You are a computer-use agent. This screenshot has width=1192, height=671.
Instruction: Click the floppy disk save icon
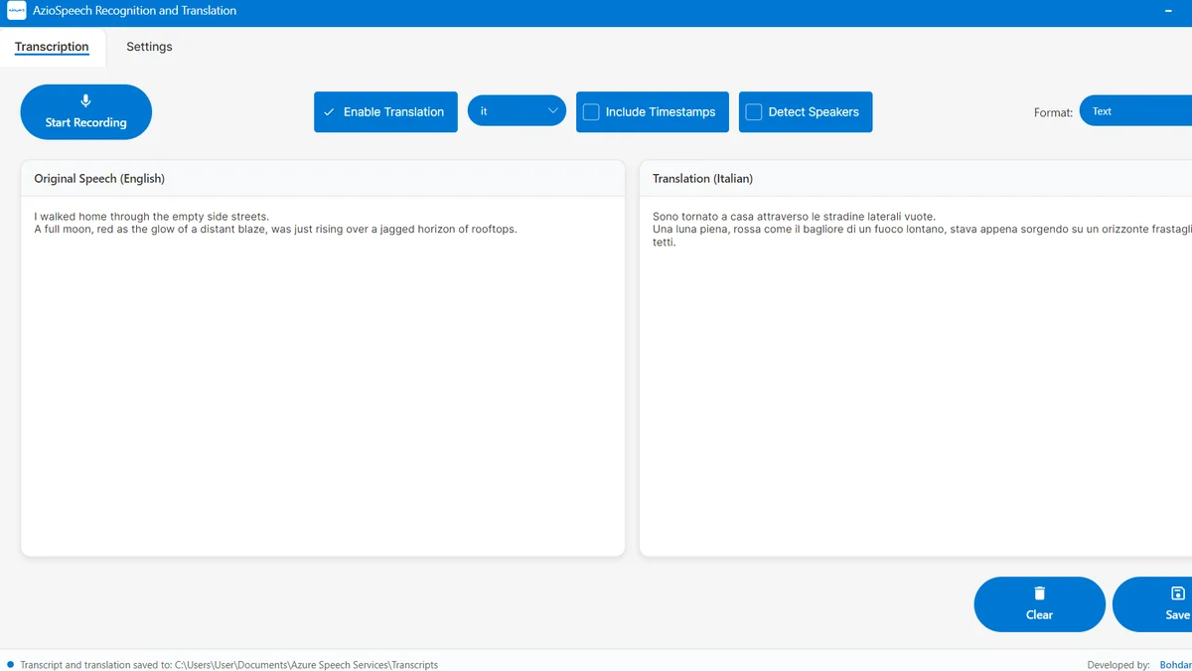click(x=1178, y=593)
